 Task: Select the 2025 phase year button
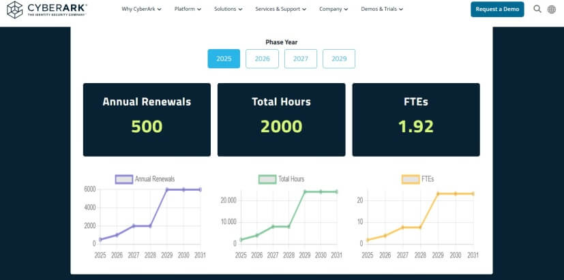224,59
